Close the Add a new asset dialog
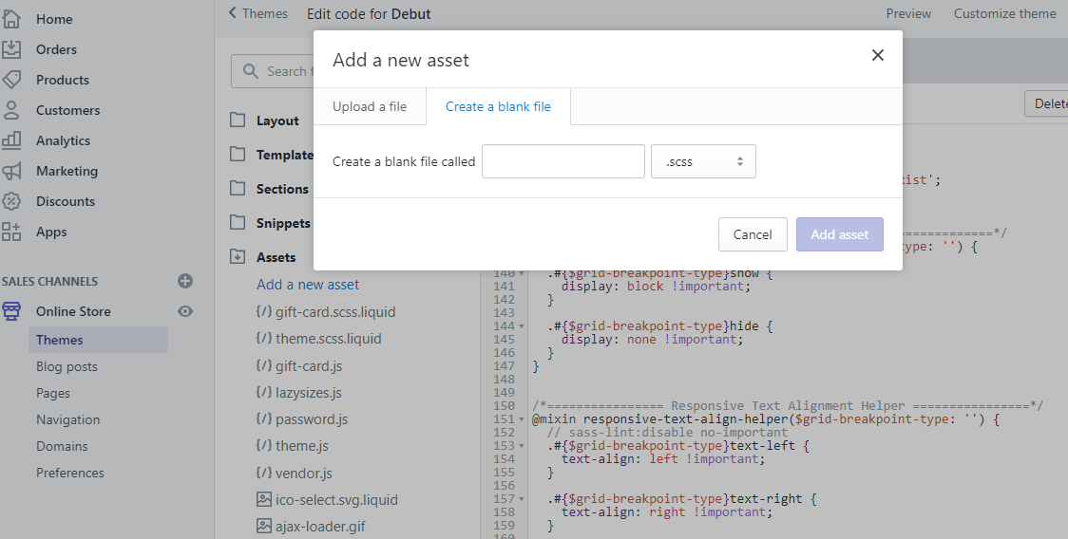 tap(878, 55)
